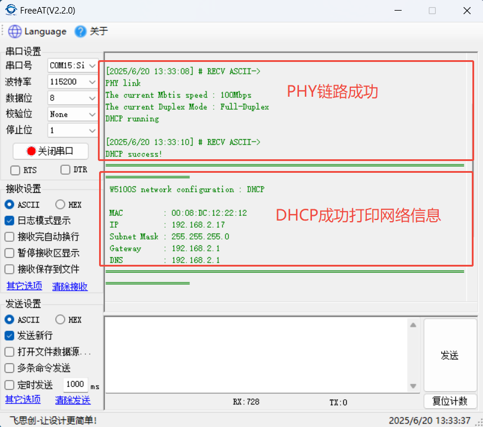Open the 关于 menu item
483x427 pixels.
click(98, 31)
